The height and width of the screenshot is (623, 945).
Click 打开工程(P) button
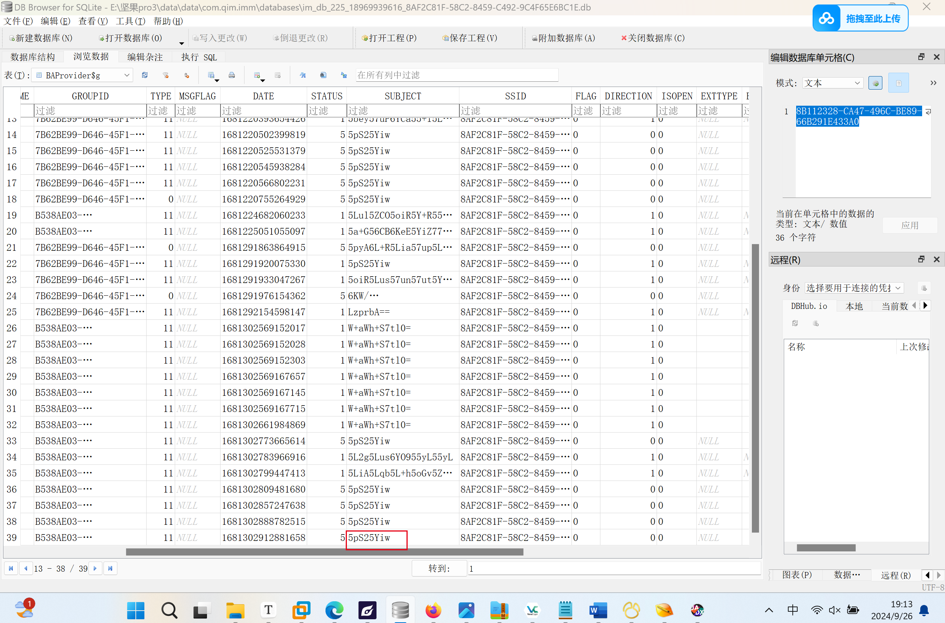click(x=390, y=38)
